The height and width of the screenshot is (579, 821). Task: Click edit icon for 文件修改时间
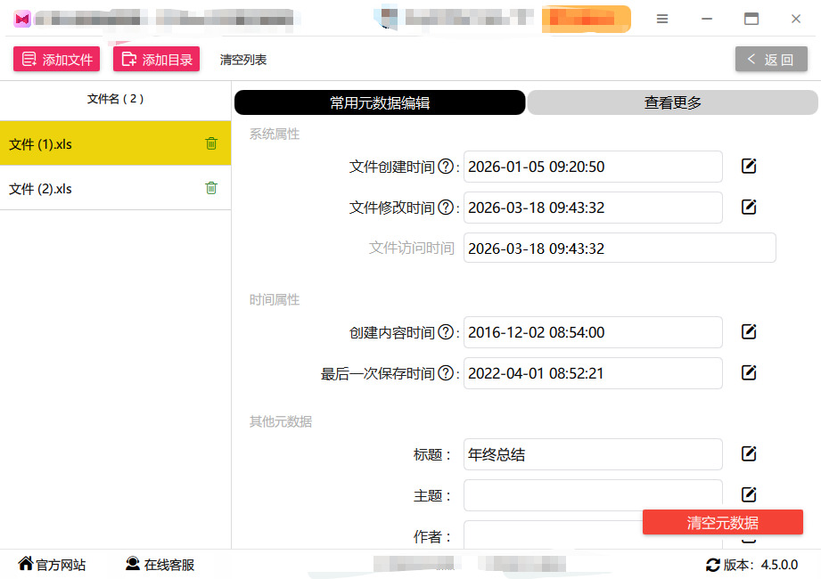[x=749, y=208]
